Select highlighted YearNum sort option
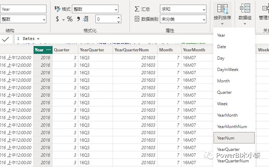 coord(234,138)
